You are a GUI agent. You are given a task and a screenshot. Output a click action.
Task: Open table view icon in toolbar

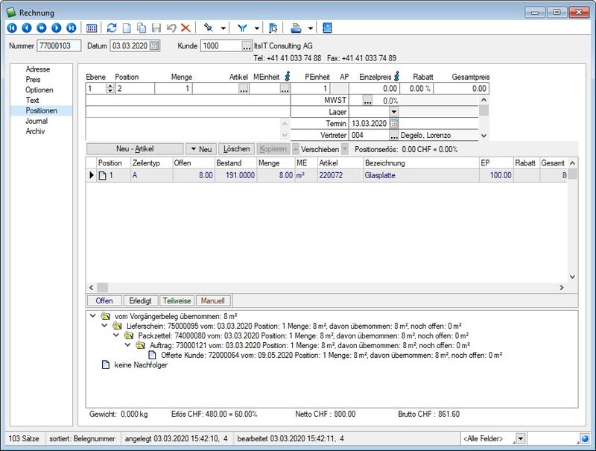pyautogui.click(x=92, y=28)
